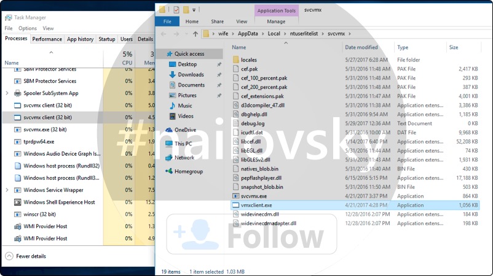Image resolution: width=493 pixels, height=276 pixels.
Task: Select the locales folder icon
Action: [x=236, y=59]
